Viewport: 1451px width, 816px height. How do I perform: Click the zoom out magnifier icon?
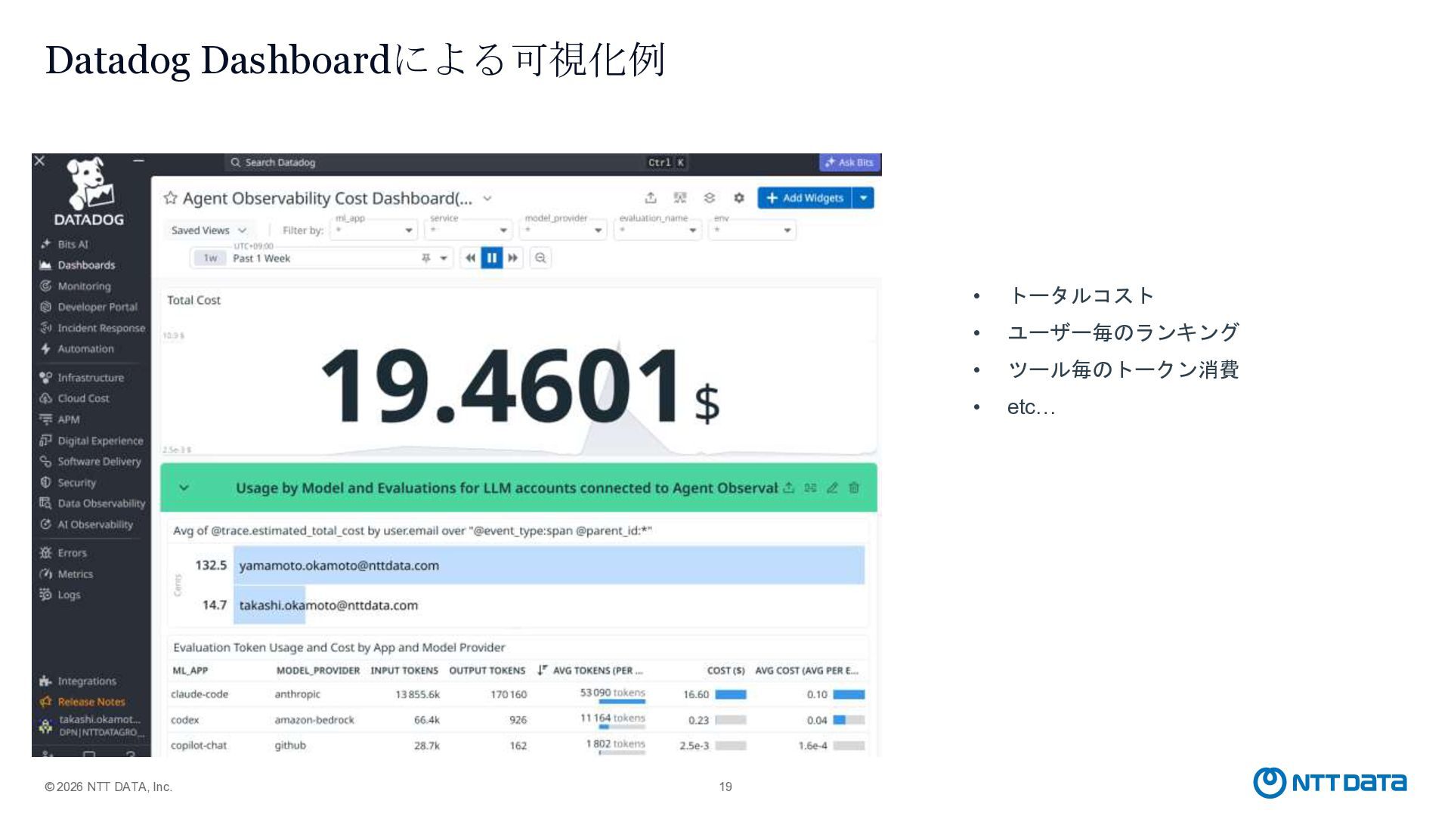(x=540, y=258)
